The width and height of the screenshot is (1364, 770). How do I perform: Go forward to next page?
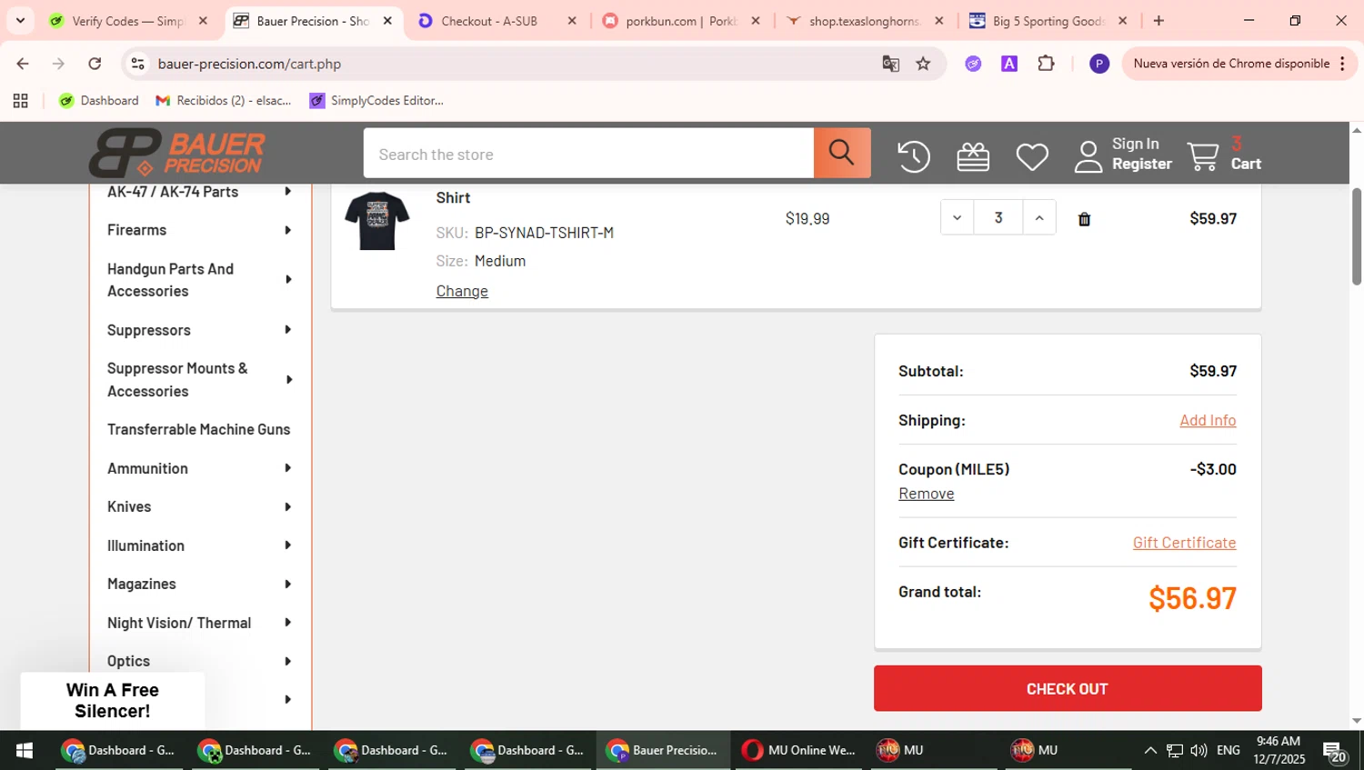pos(58,64)
